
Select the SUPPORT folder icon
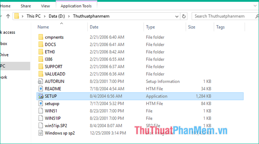41,67
